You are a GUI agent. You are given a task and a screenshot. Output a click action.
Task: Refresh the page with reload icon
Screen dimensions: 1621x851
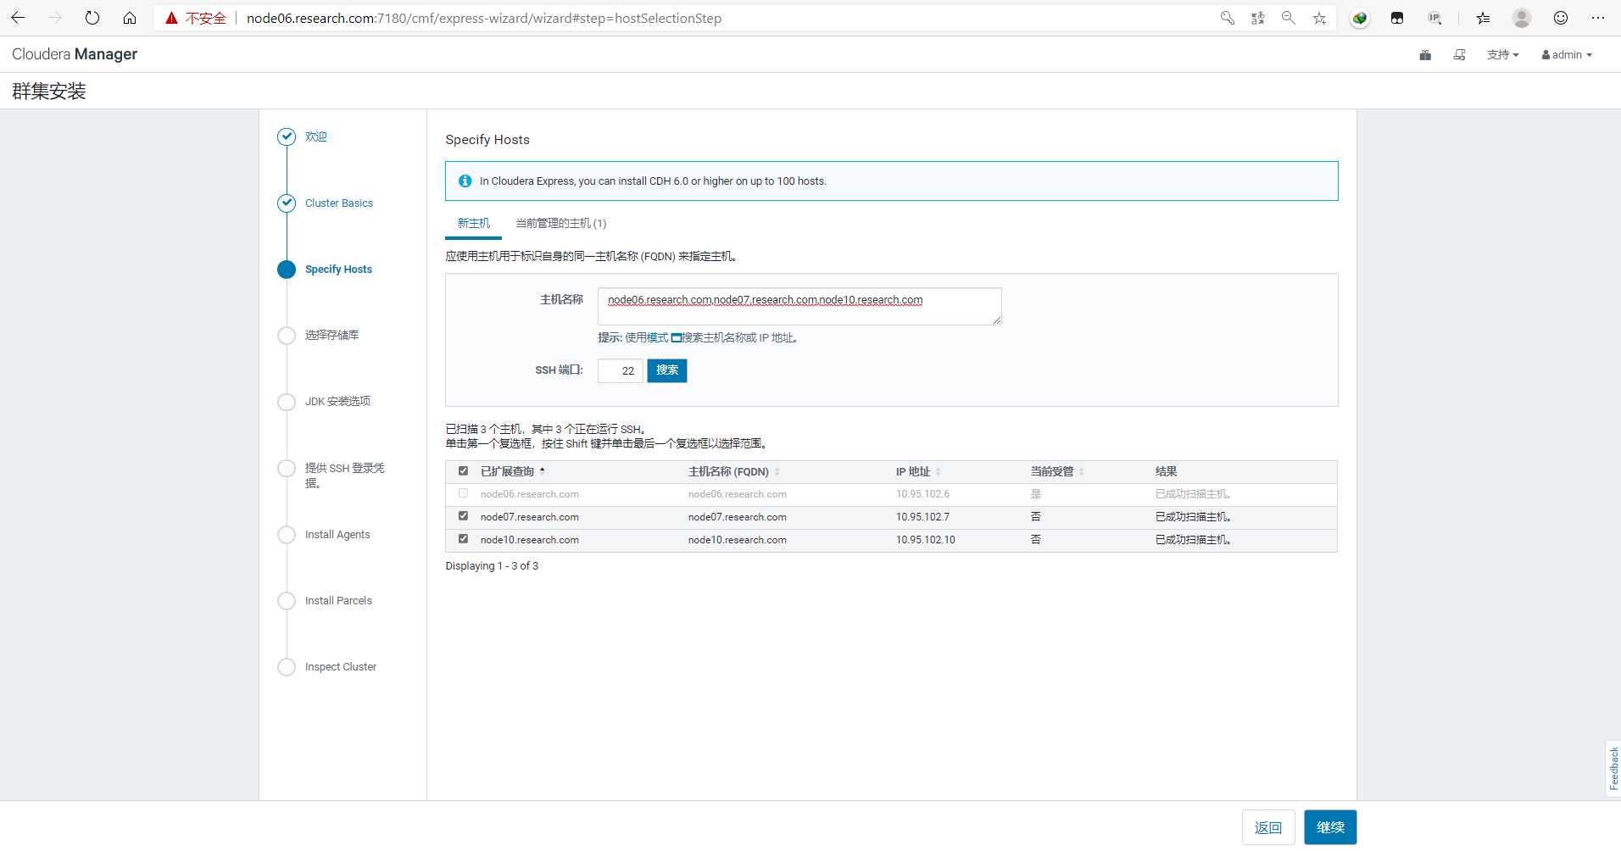point(92,18)
